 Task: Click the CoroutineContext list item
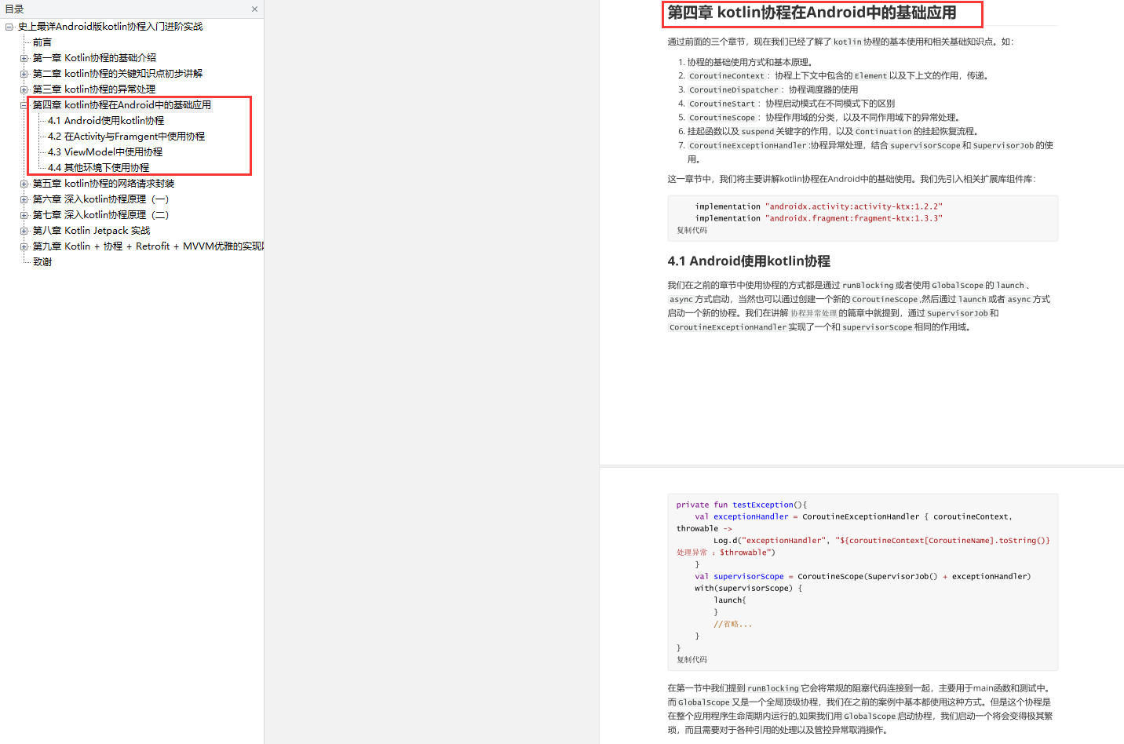click(838, 76)
